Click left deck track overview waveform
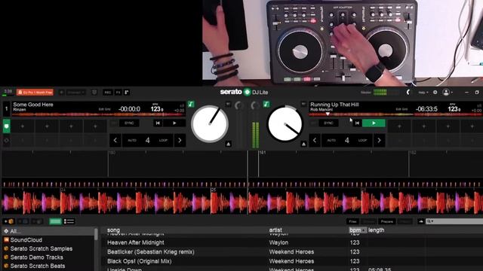Screen dimensions: 483x271 [99, 114]
